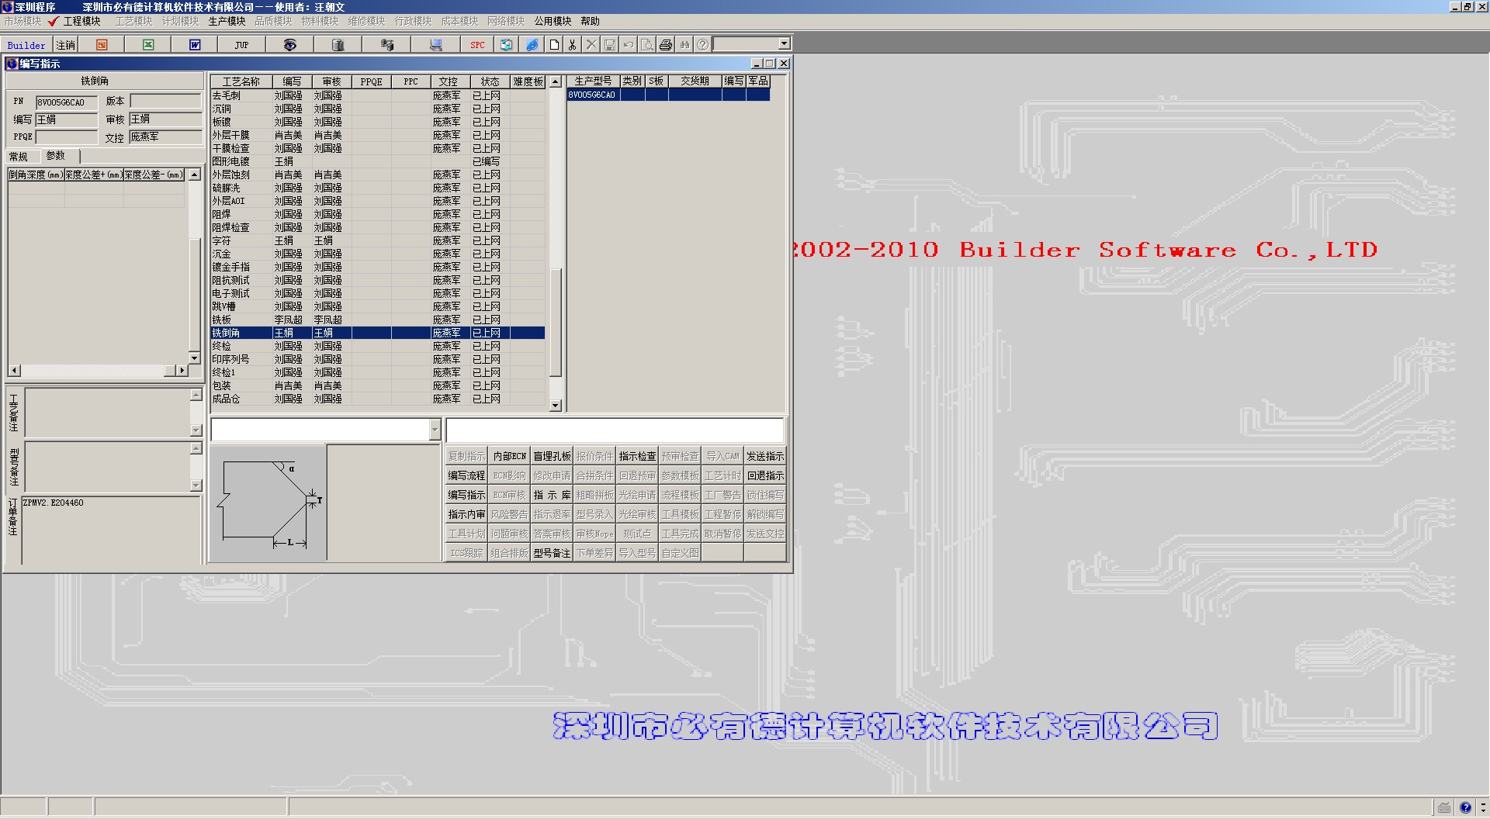Click the 内部ECN button
The image size is (1490, 819).
coord(509,456)
